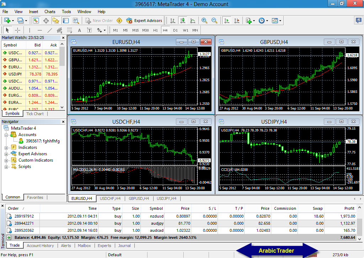Expand the Custom Indicators tree node
364x258 pixels.
(6, 160)
